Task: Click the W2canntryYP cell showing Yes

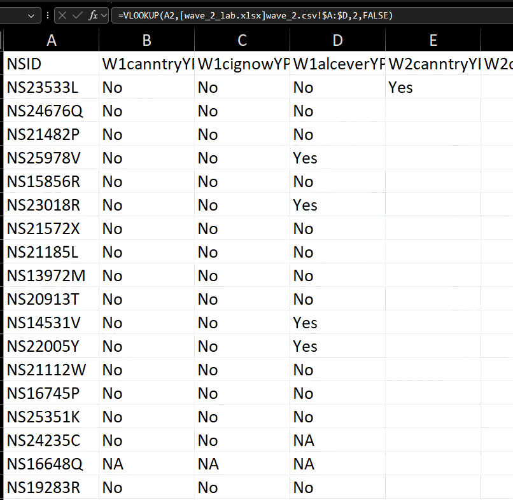Action: (x=433, y=87)
